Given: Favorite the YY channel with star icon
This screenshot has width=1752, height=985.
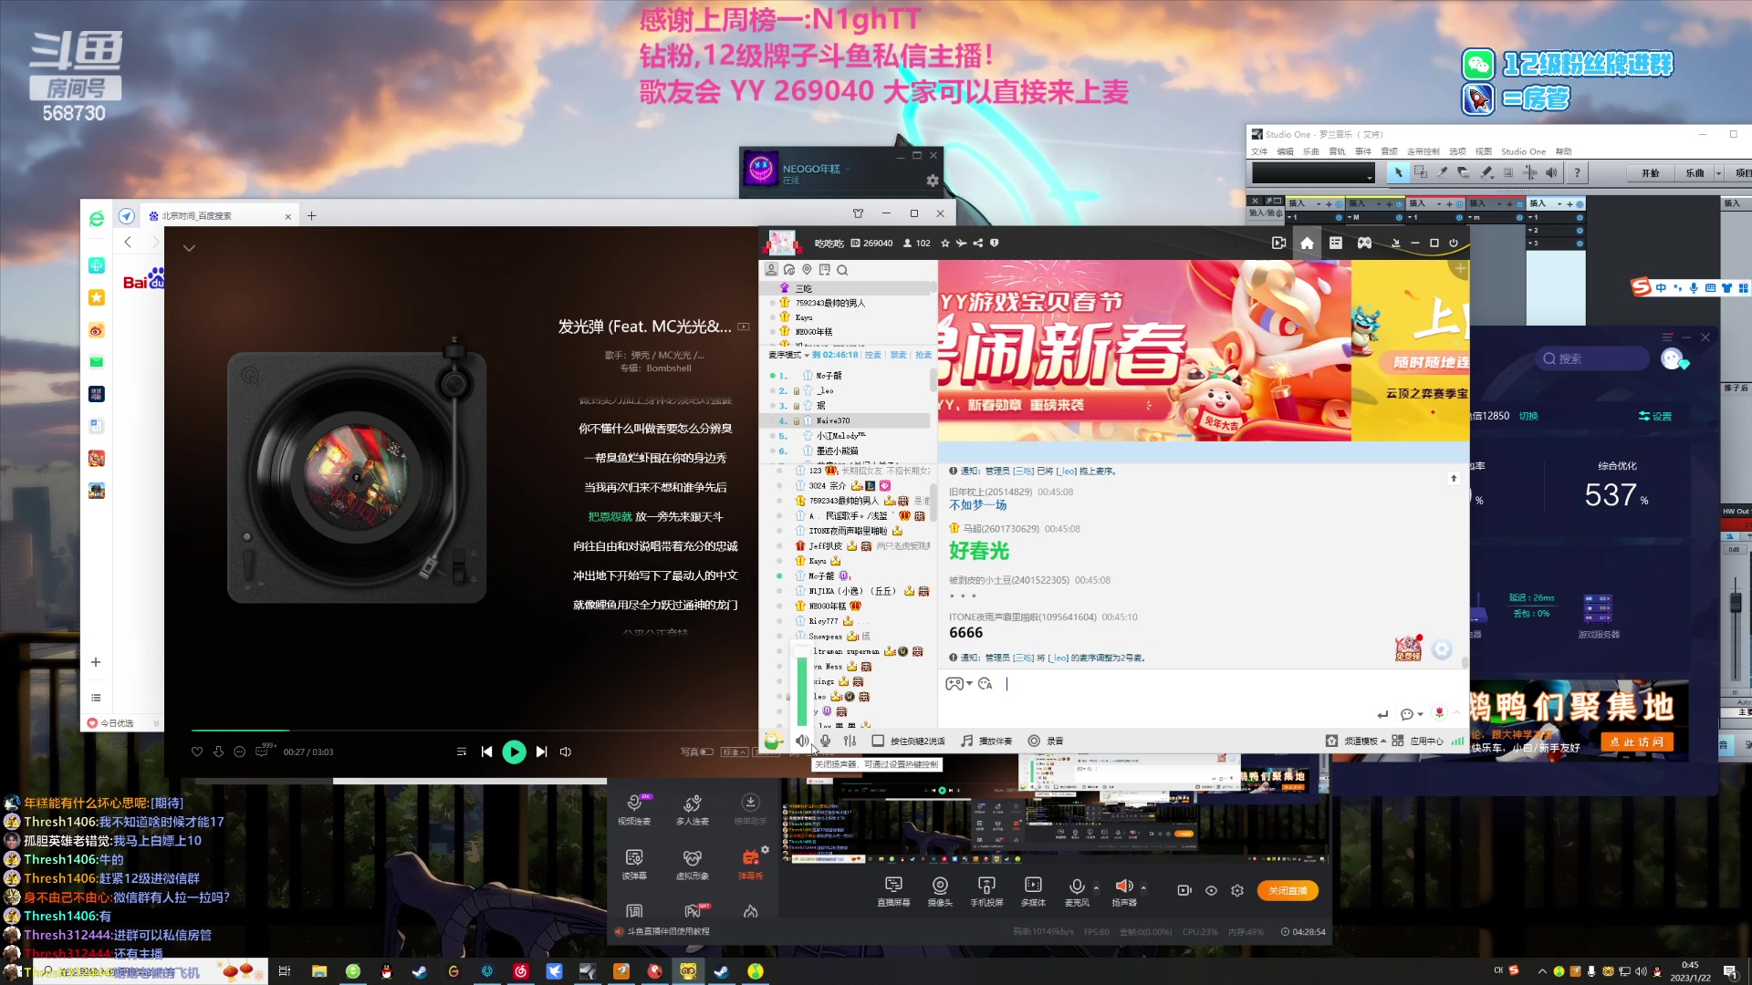Looking at the screenshot, I should [945, 244].
